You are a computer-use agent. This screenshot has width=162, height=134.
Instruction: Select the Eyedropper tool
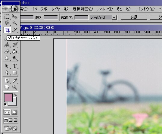(x=15, y=81)
